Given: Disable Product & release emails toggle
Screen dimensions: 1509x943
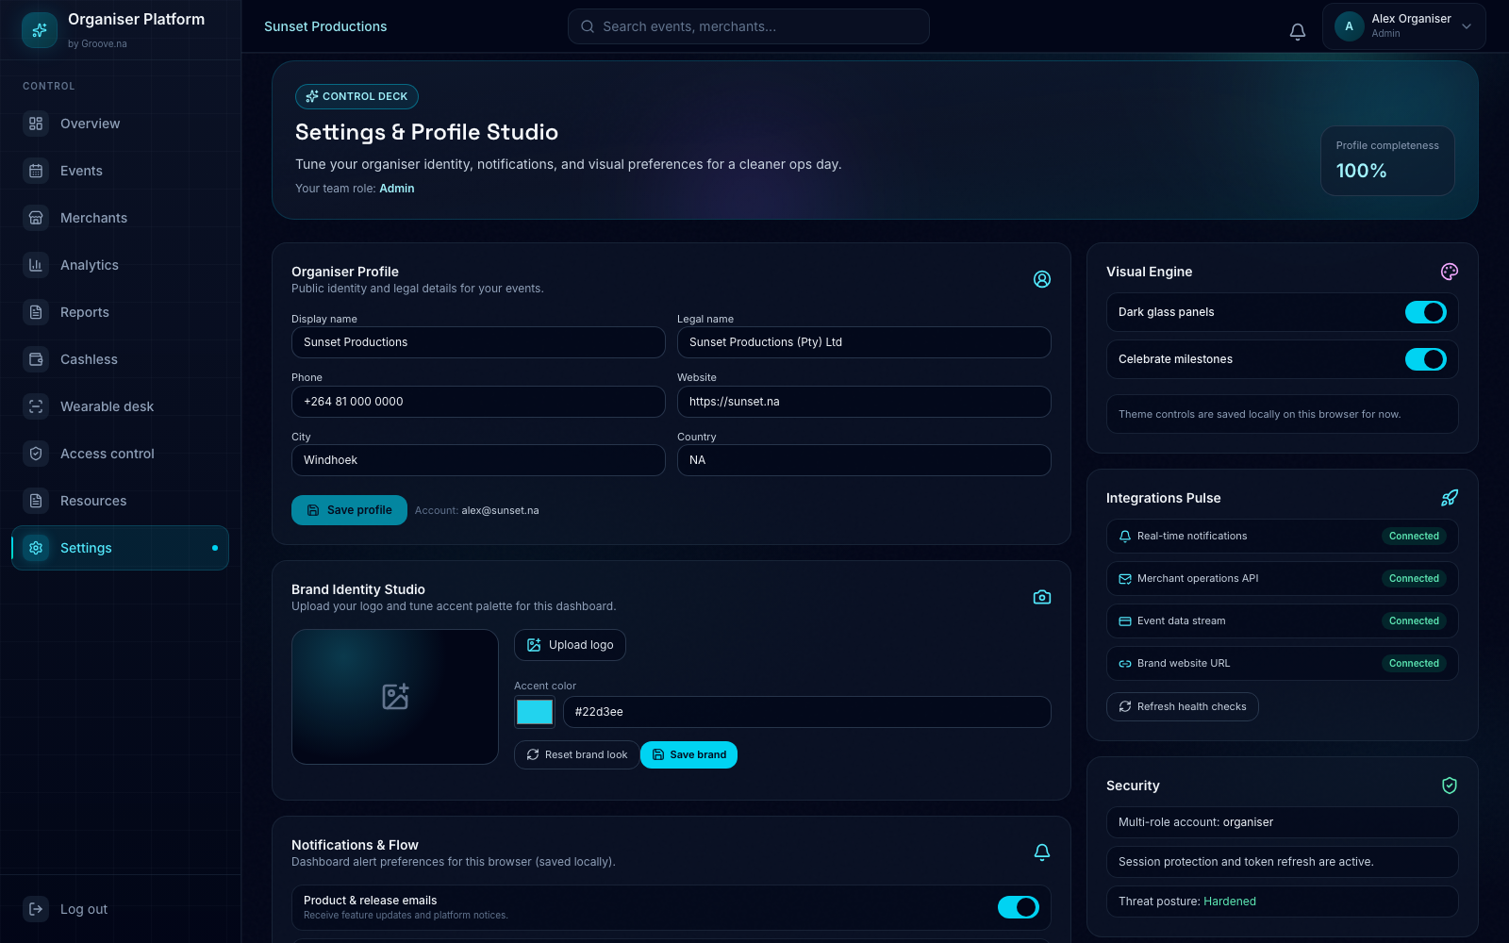Looking at the screenshot, I should click(x=1018, y=907).
